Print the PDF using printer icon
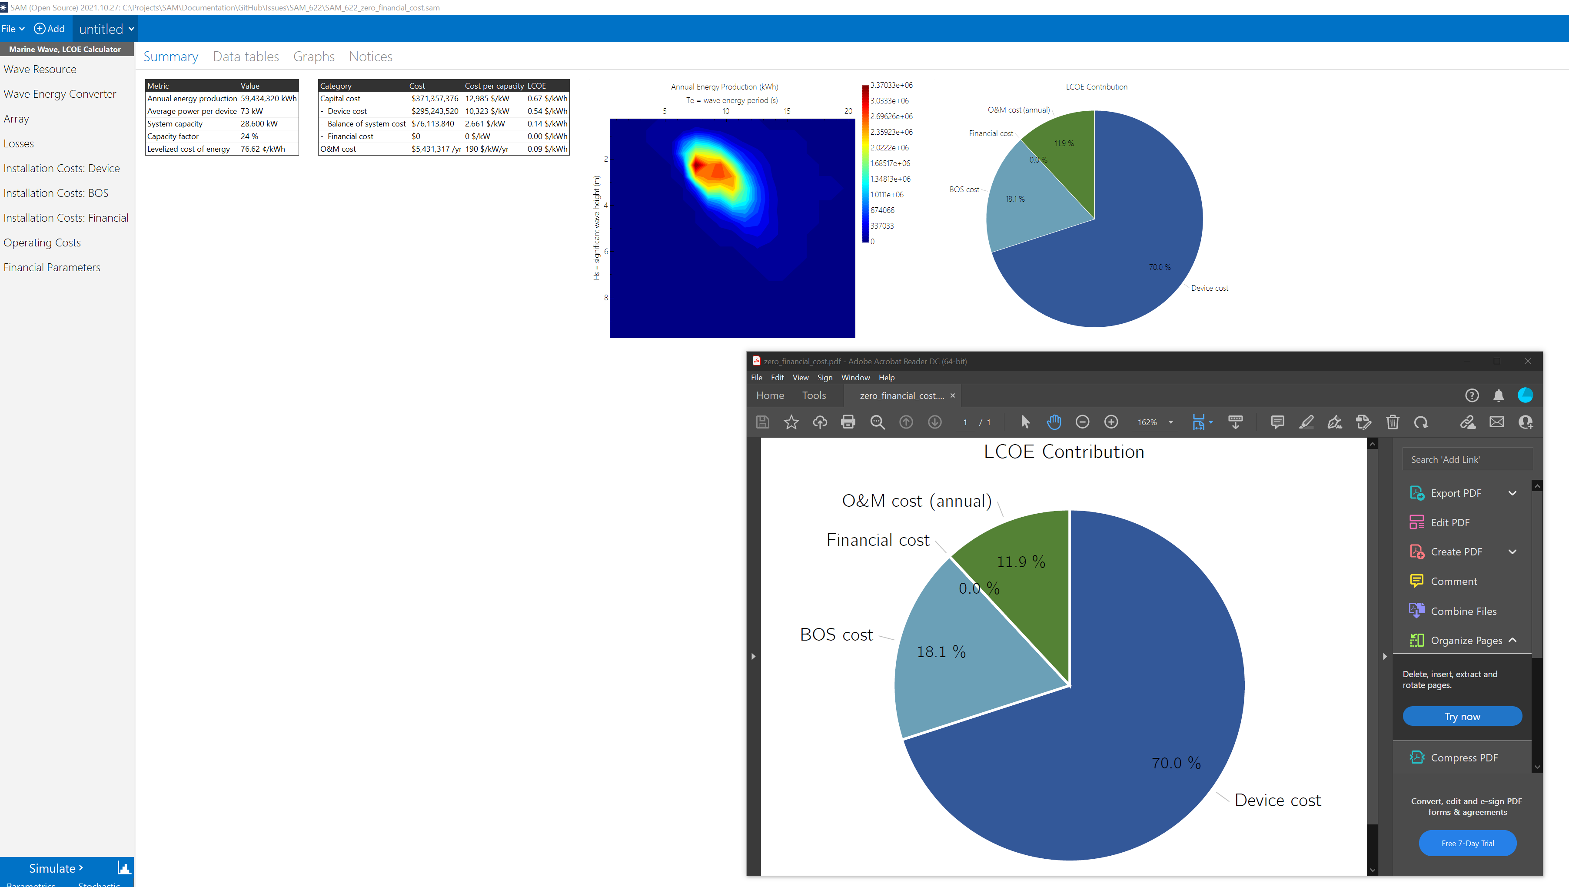The width and height of the screenshot is (1569, 887). [848, 422]
